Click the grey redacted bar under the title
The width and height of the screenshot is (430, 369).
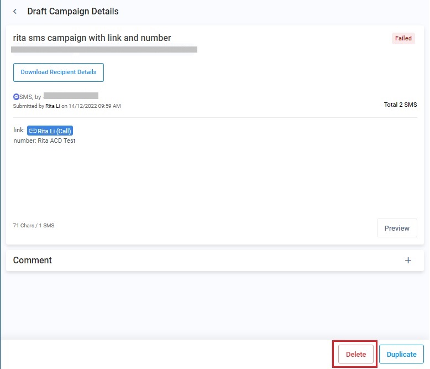coord(104,50)
